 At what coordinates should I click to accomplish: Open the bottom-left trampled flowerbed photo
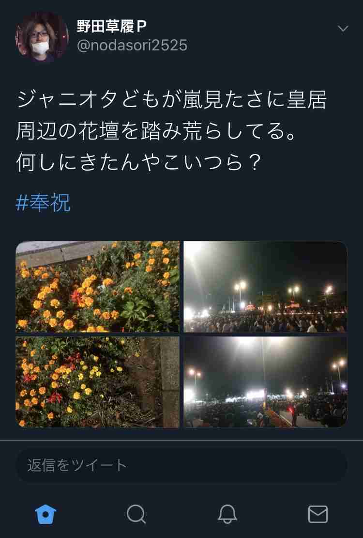(97, 382)
